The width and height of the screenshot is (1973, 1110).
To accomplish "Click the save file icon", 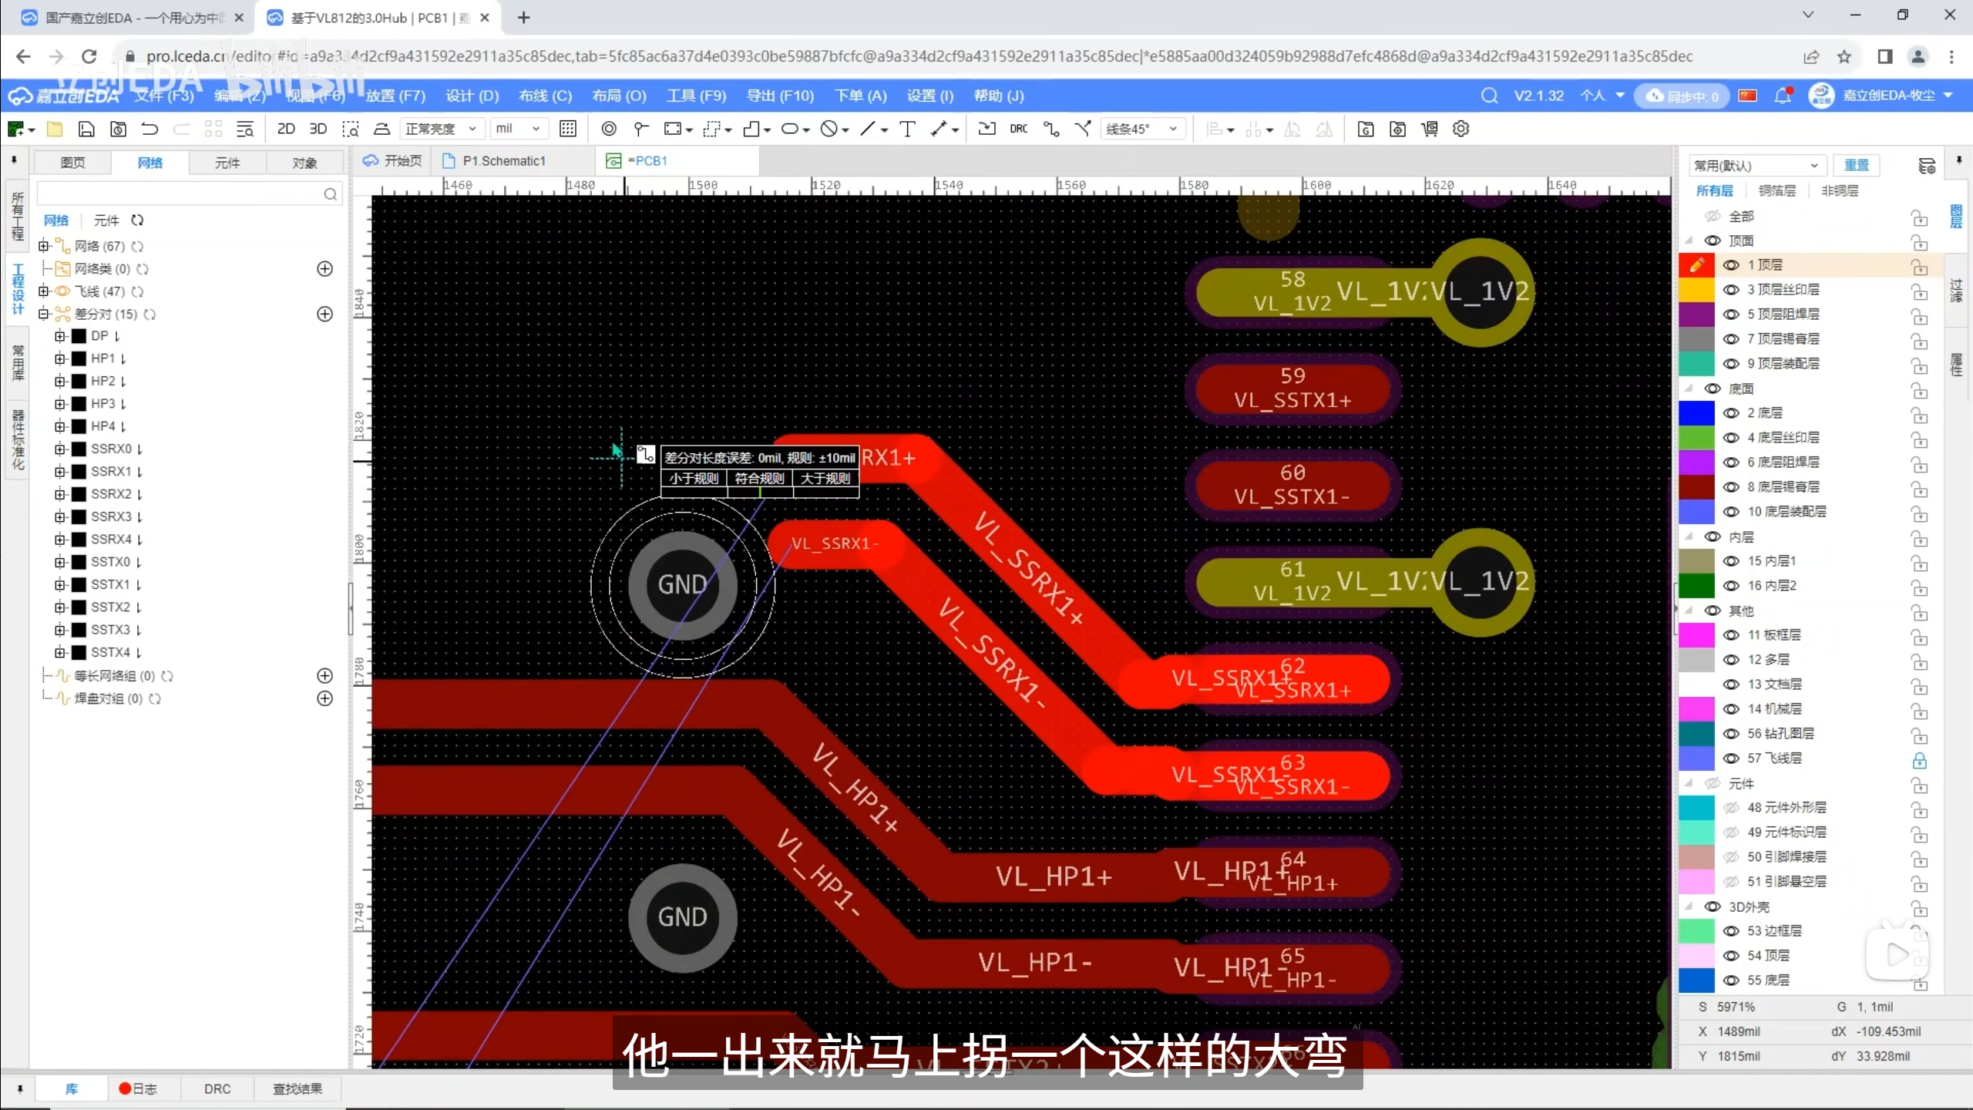I will (x=86, y=129).
